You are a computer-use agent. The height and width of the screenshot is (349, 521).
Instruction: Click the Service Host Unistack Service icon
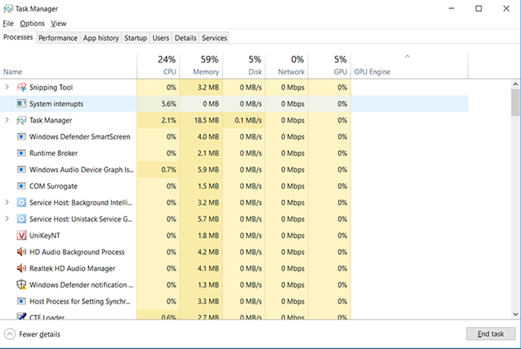point(21,219)
